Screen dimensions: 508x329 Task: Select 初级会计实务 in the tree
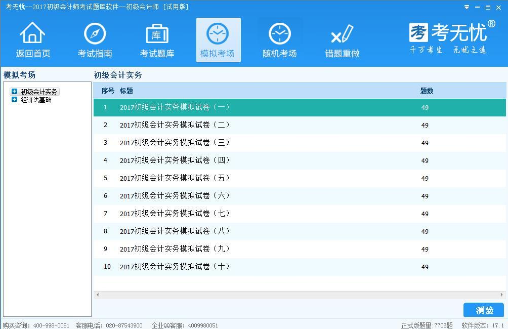(x=39, y=92)
